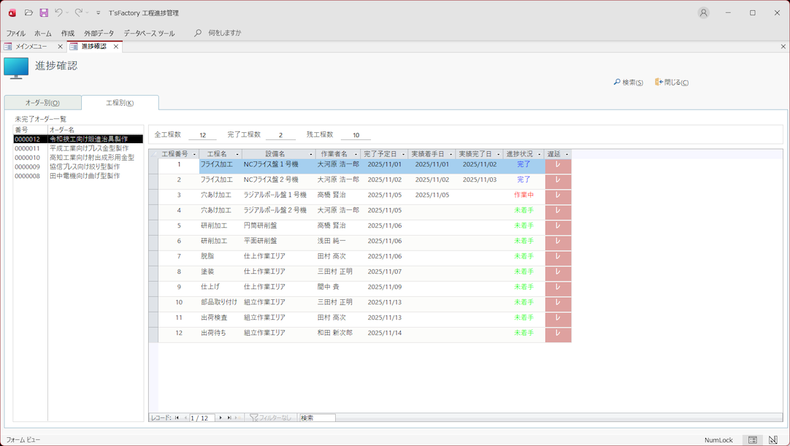Switch to the オーダー別 tab
Image resolution: width=790 pixels, height=446 pixels.
(x=42, y=103)
